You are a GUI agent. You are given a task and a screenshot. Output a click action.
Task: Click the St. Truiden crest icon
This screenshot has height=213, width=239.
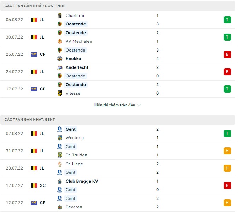pos(59,155)
